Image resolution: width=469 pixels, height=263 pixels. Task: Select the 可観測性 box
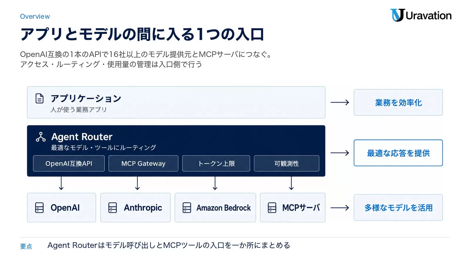click(286, 163)
